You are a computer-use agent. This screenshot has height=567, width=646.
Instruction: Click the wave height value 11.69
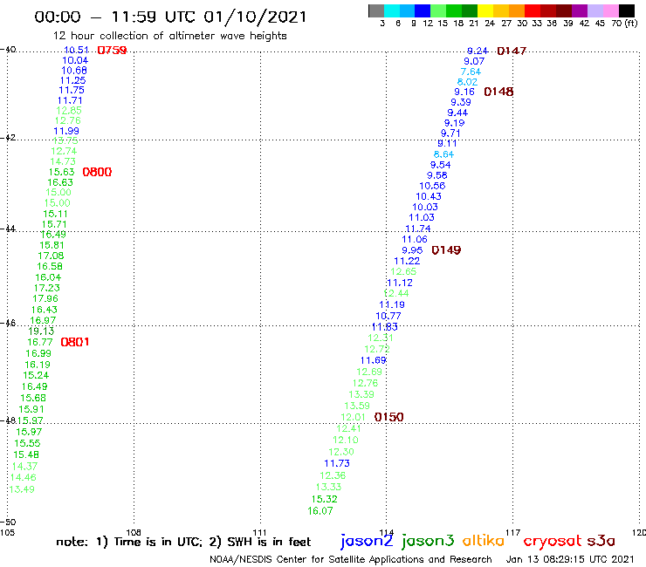[374, 361]
